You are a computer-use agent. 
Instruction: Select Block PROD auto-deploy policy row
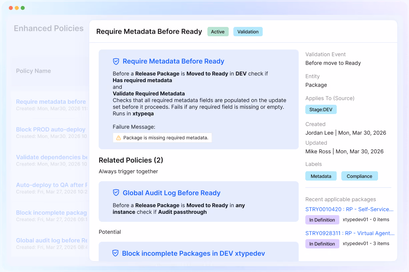50,132
